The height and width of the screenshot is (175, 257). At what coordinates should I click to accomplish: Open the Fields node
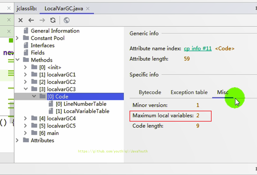(38, 53)
